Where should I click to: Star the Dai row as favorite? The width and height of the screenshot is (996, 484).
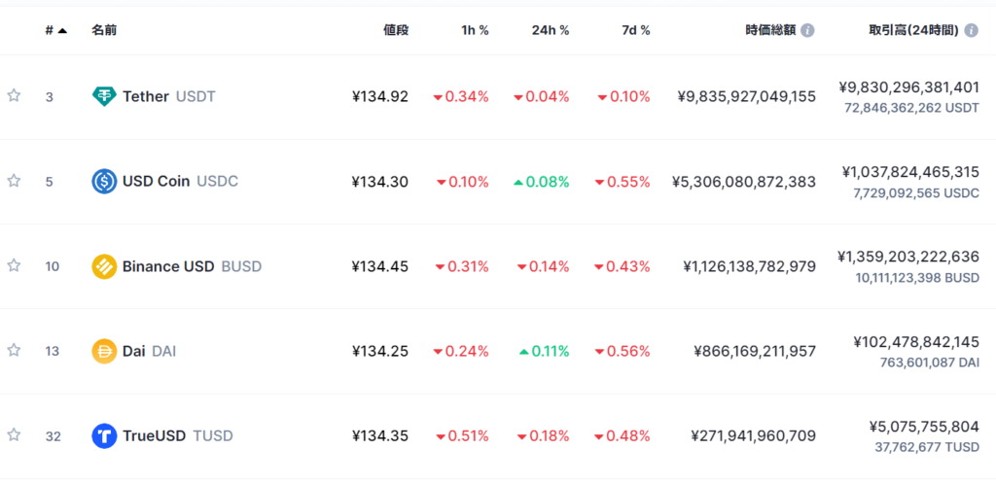14,350
